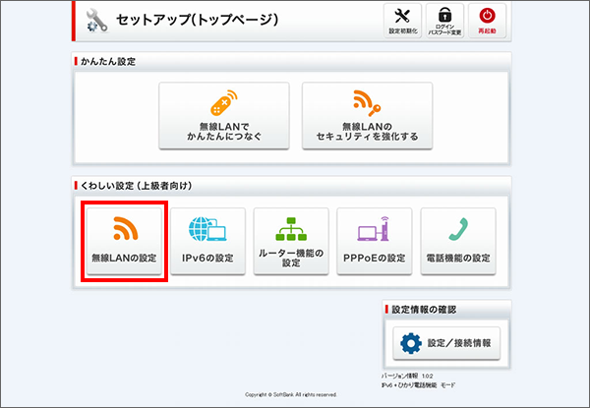Open ログインパスワード変更 lock icon button
Image resolution: width=590 pixels, height=408 pixels.
coord(444,21)
